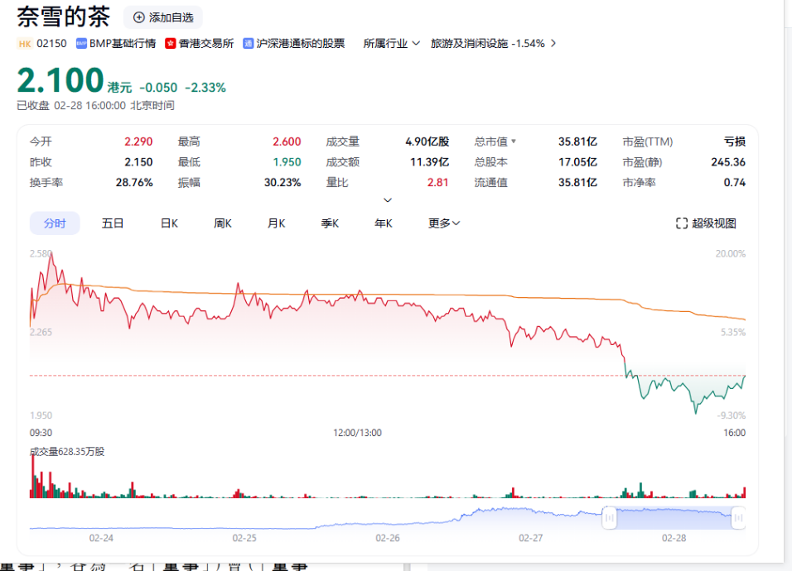Click the -9.30% axis label

[x=732, y=415]
